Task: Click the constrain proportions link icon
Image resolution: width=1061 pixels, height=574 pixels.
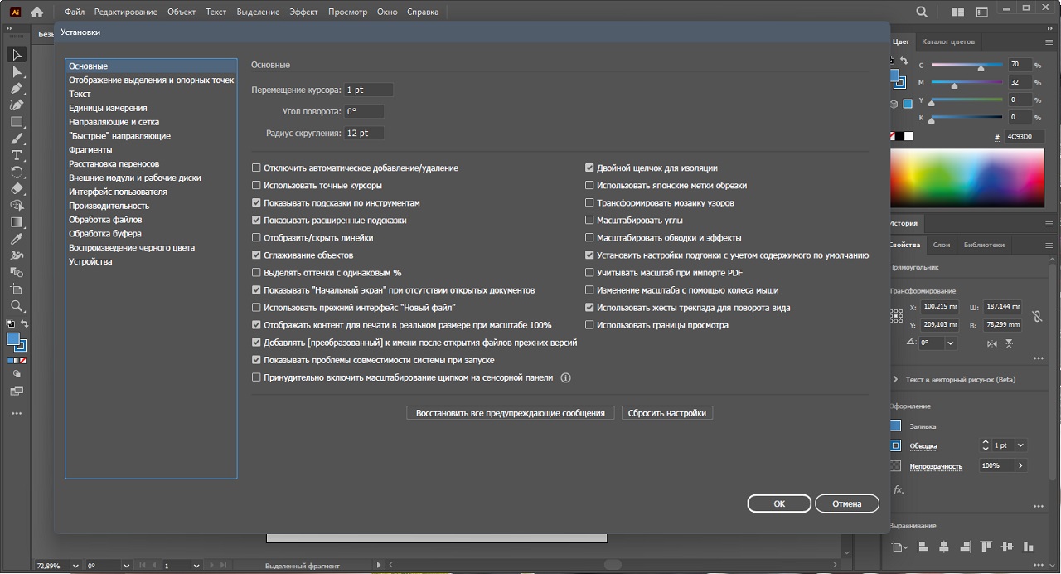Action: 1036,316
